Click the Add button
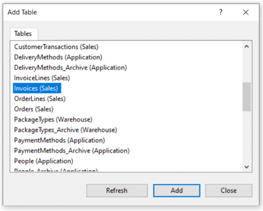This screenshot has height=211, width=263. point(176,190)
